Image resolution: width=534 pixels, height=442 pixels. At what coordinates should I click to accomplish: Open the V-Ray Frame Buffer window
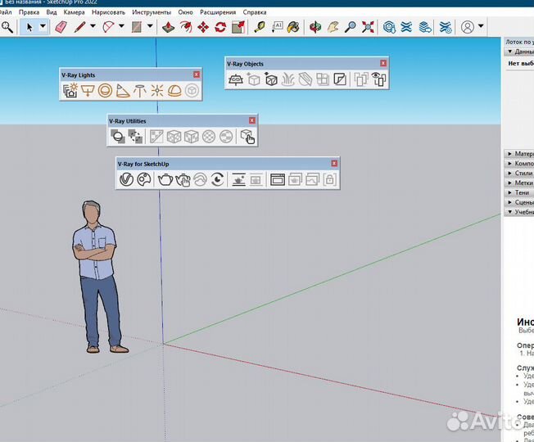[x=278, y=179]
